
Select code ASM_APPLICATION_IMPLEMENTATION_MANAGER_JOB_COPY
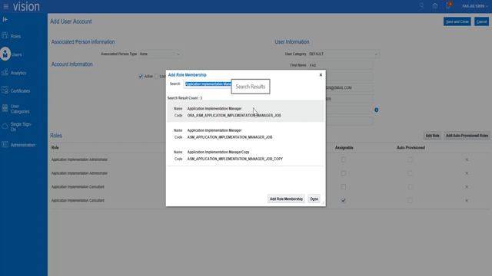[235, 159]
